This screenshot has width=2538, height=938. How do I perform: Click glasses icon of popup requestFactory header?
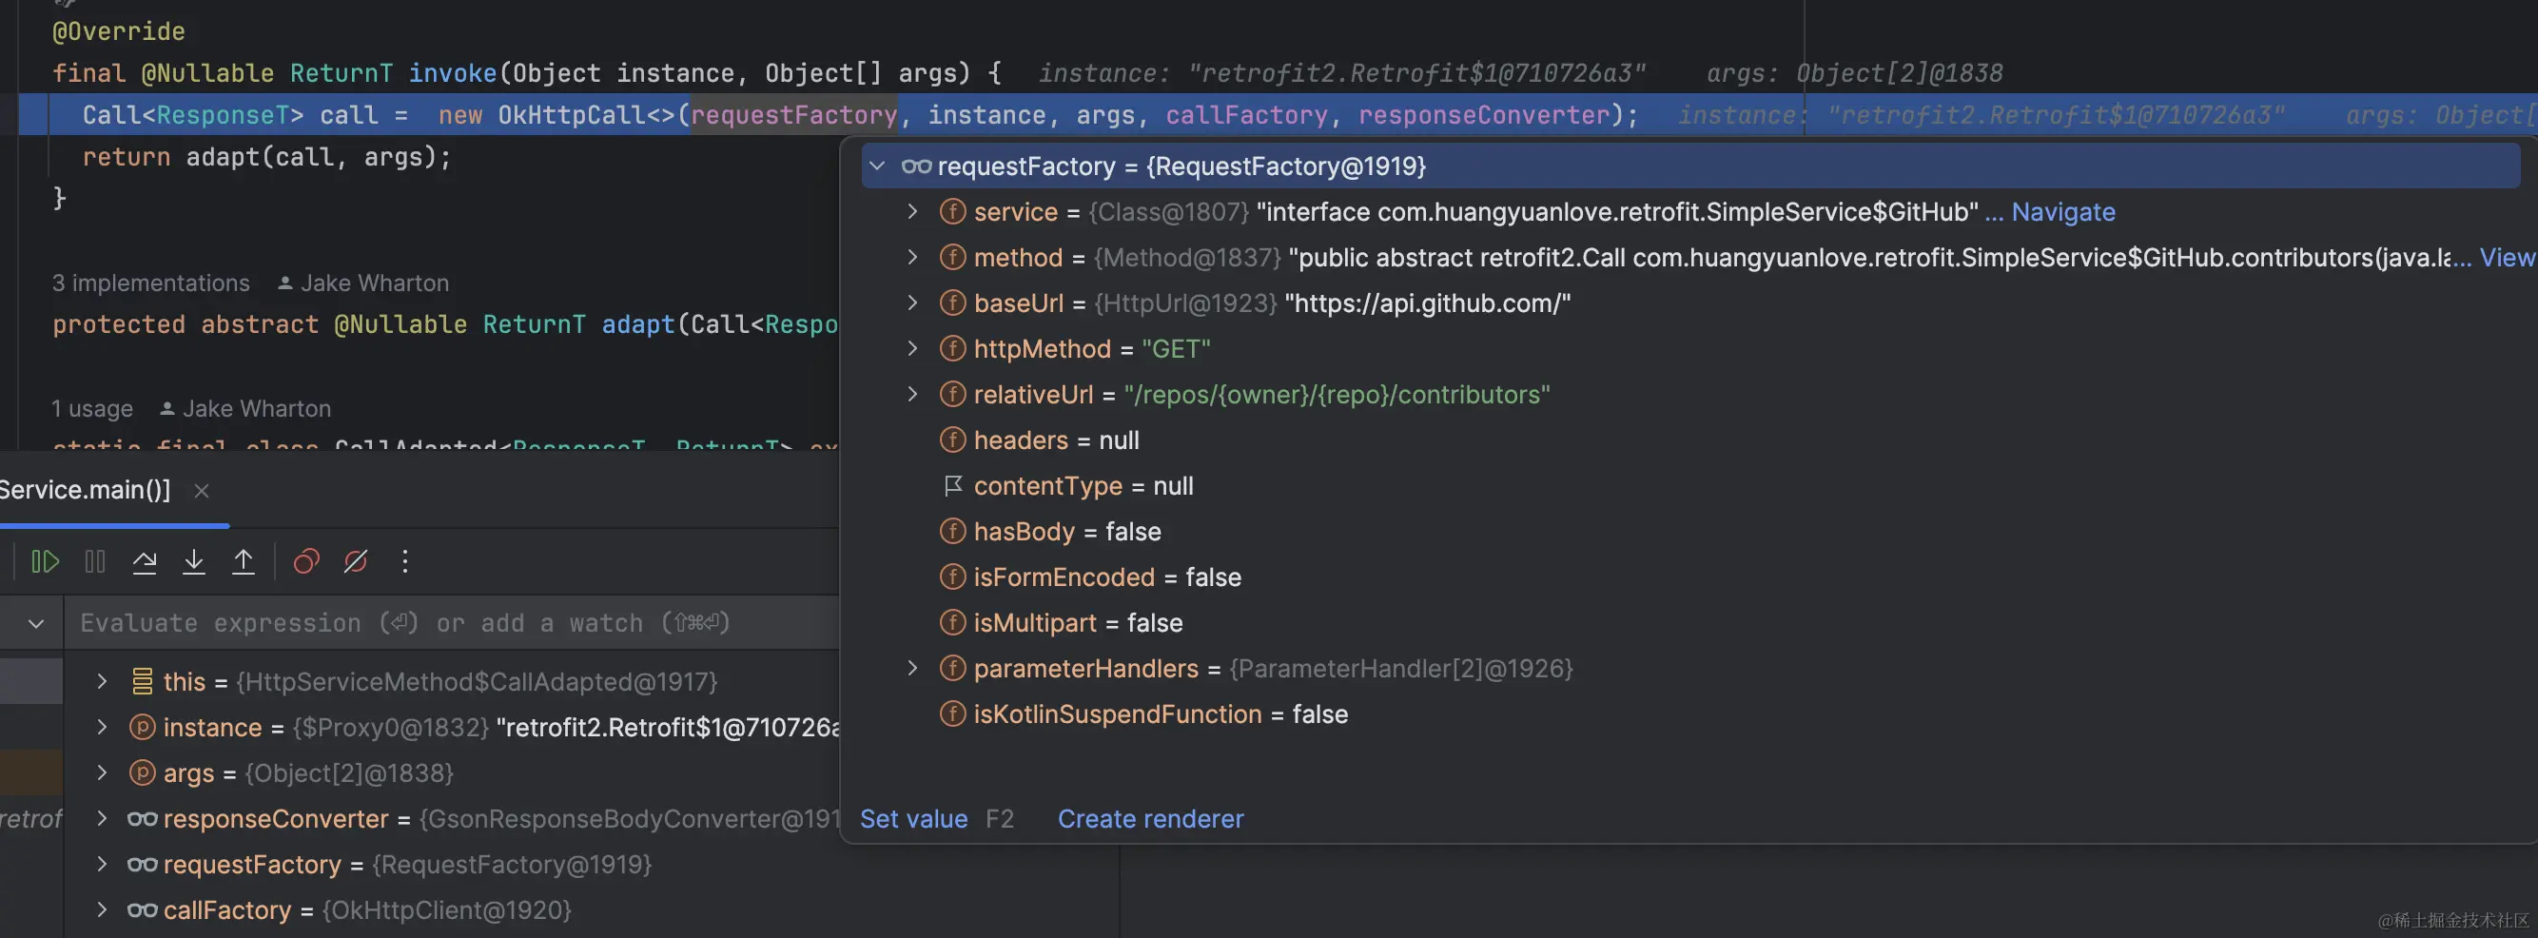(x=916, y=166)
